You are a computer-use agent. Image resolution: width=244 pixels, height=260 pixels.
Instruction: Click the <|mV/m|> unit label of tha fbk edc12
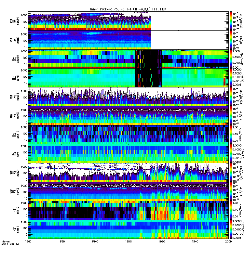[x=242, y=59]
